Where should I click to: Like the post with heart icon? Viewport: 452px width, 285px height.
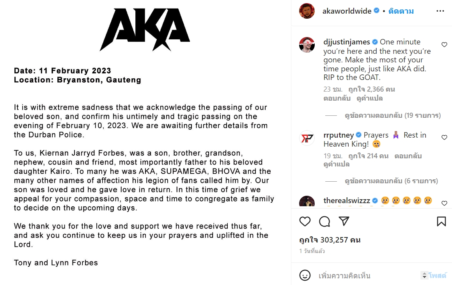click(x=305, y=221)
